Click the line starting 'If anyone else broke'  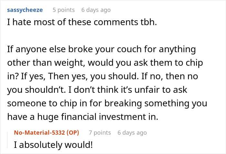click(x=101, y=50)
